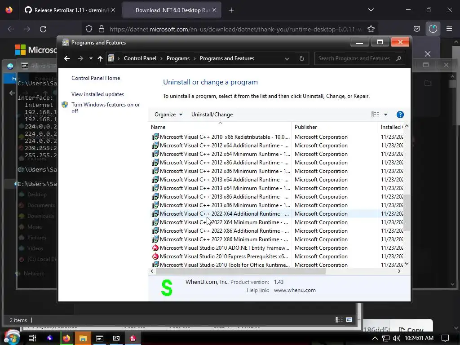The height and width of the screenshot is (345, 460).
Task: Click horizontal scrollbar left arrow
Action: click(x=152, y=271)
